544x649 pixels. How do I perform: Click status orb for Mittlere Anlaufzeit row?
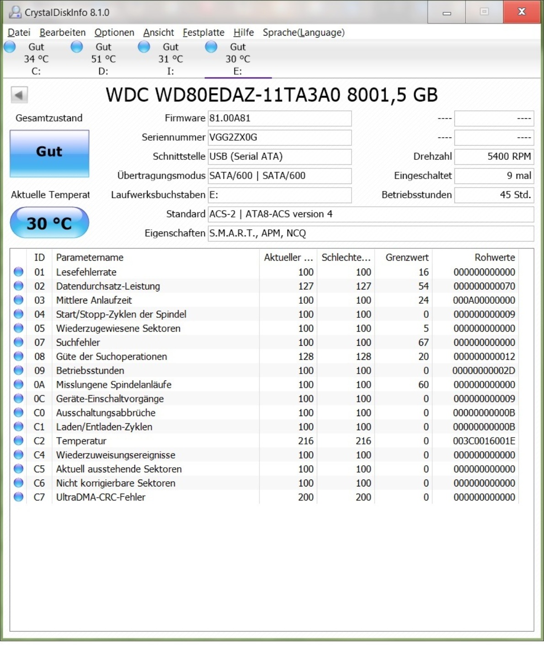tap(19, 300)
